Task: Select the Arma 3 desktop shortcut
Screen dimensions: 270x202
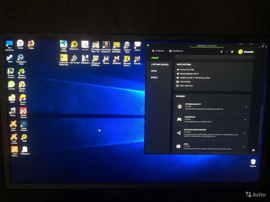Action: (x=138, y=46)
